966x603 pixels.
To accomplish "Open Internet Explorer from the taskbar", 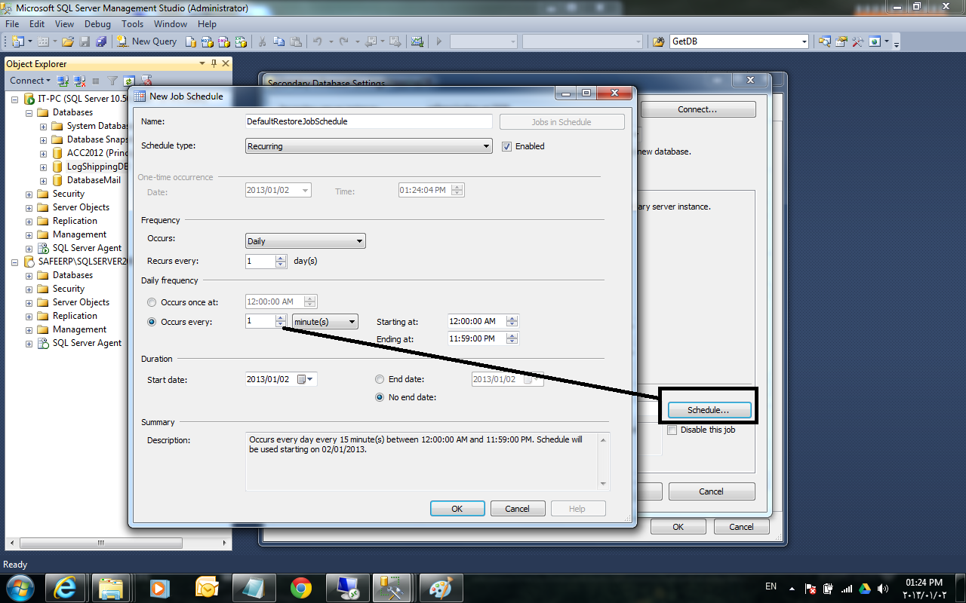I will tap(65, 588).
